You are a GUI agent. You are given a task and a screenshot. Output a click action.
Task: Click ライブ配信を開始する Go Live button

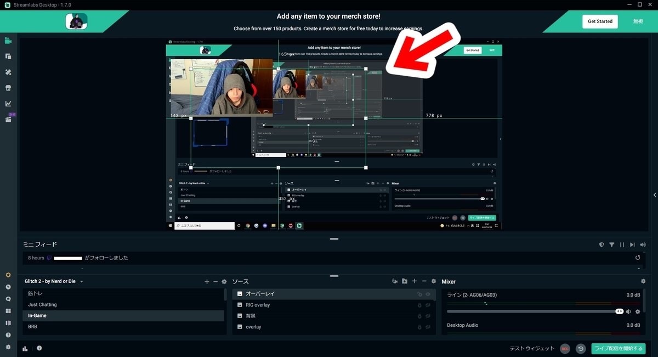[618, 348]
